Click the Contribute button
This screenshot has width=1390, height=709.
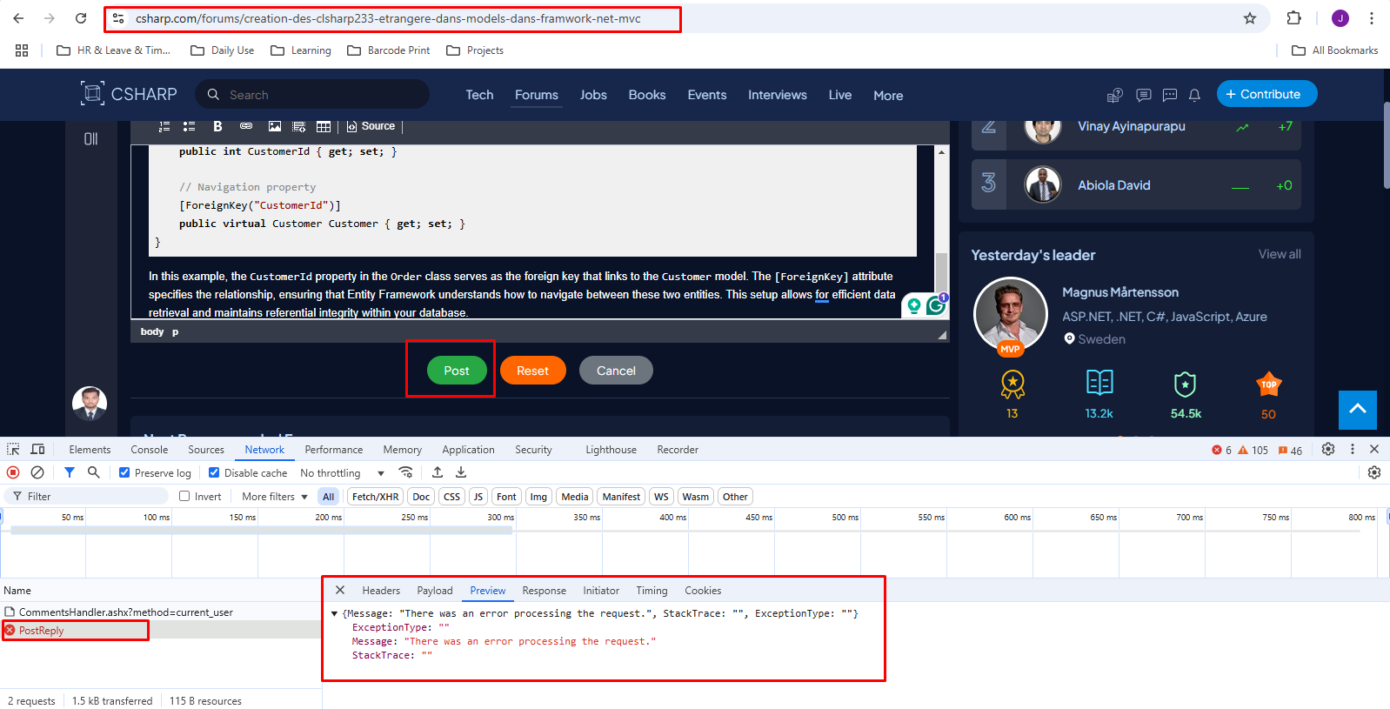coord(1267,94)
